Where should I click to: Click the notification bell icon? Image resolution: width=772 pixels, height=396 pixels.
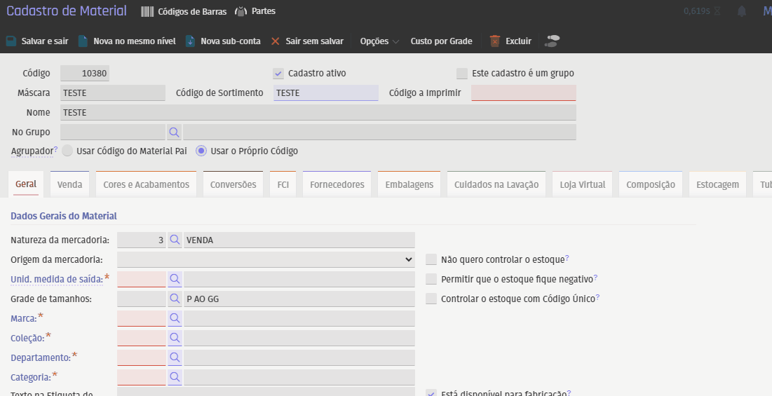pos(741,11)
